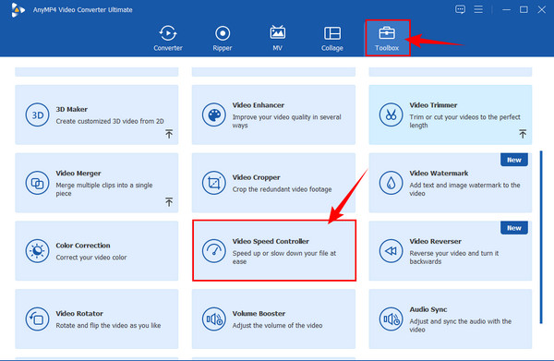Viewport: 554px width, 361px height.
Task: Click the Video Enhancer palette icon
Action: [214, 114]
